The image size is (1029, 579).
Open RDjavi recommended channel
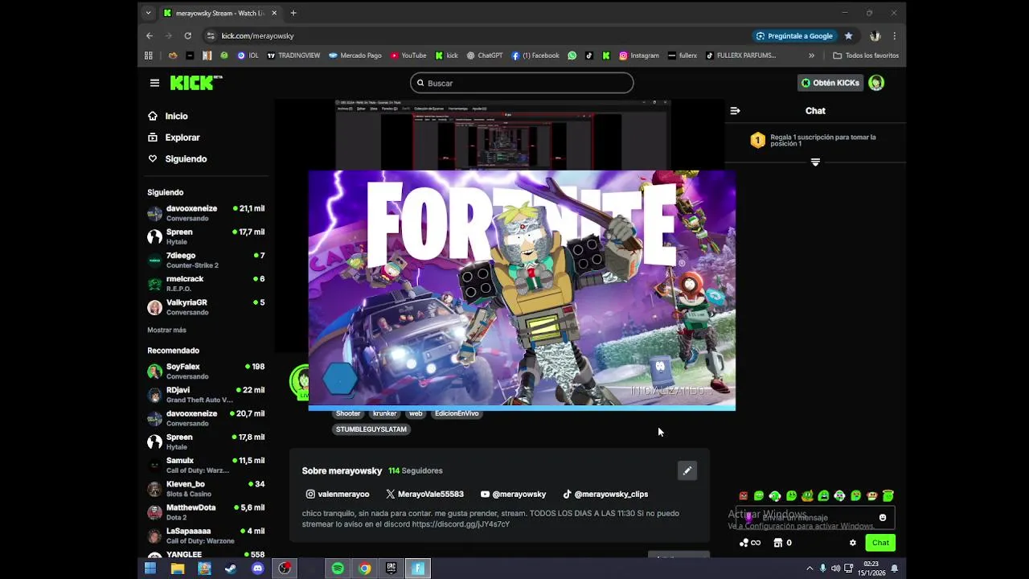coord(206,395)
